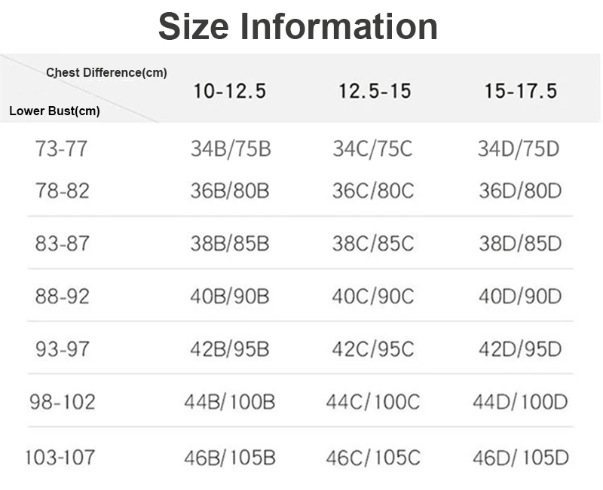
Task: Click the 10-12.5 column header
Action: (x=230, y=91)
